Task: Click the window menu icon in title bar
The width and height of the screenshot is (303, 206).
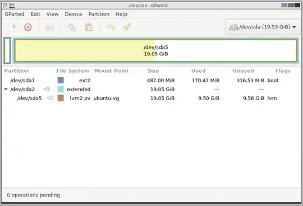Action: pyautogui.click(x=5, y=6)
